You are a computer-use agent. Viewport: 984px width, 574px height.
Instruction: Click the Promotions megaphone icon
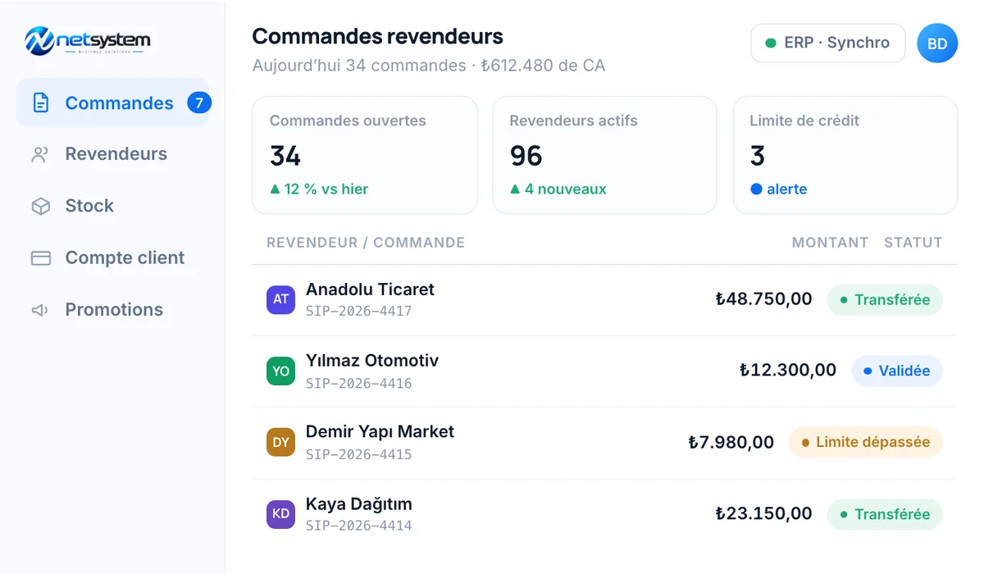(x=40, y=310)
